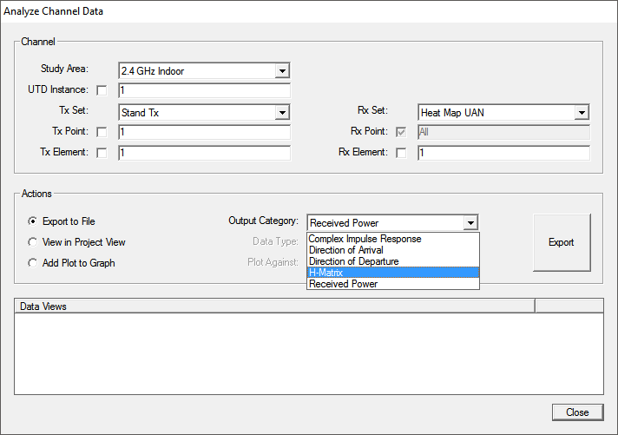Click the Rx Point 'All' field

(x=503, y=132)
